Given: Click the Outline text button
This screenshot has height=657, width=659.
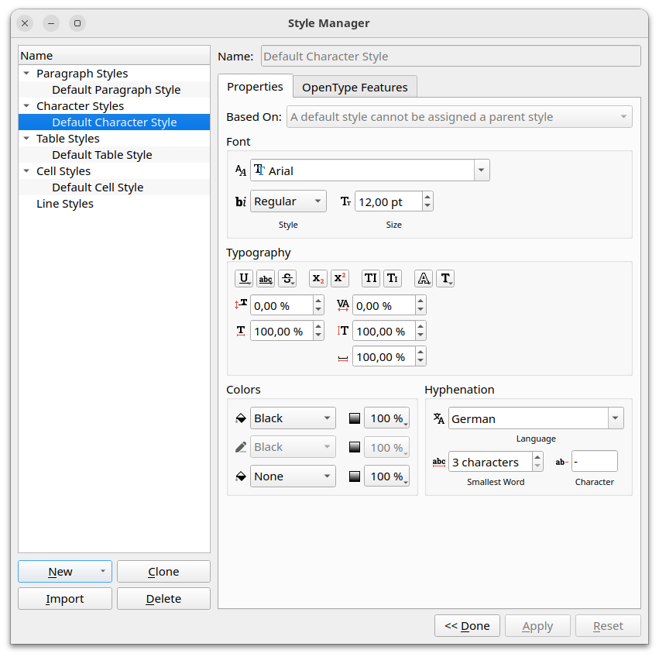Looking at the screenshot, I should pos(424,279).
